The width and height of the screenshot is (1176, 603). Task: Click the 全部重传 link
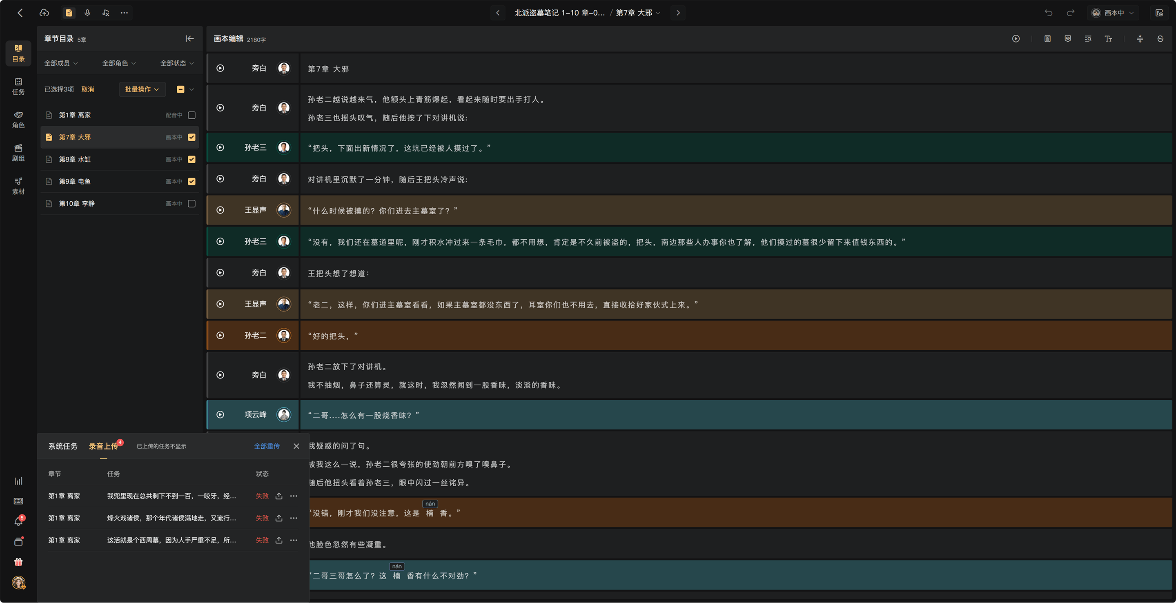(267, 446)
